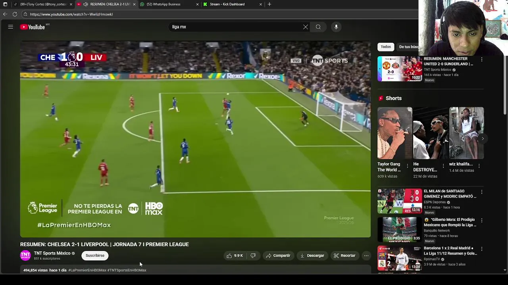Viewport: 508px width, 285px height.
Task: Dislike the video
Action: pyautogui.click(x=253, y=256)
